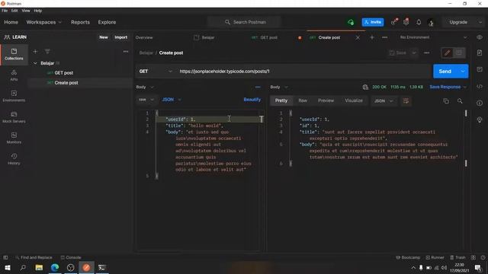Create new collection with plus icon
Viewport: 488px width, 274px height.
(35, 52)
